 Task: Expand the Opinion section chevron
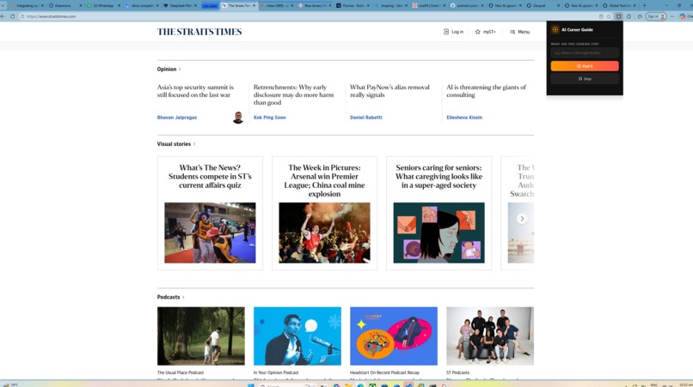180,70
